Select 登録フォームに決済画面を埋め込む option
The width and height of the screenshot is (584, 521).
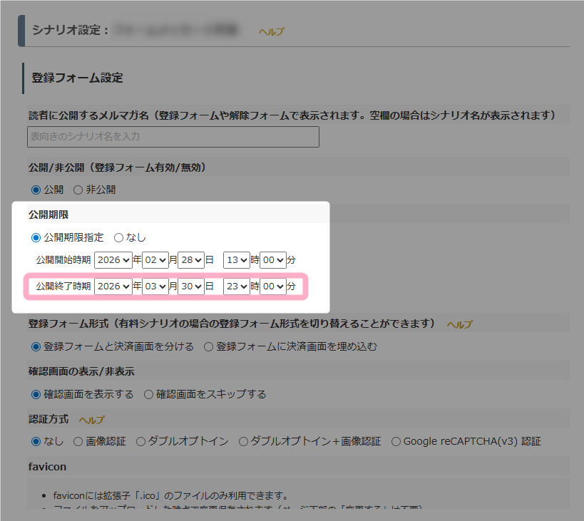[x=208, y=347]
